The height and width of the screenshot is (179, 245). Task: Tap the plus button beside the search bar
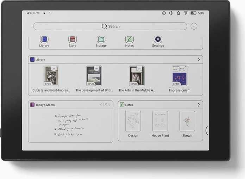pyautogui.click(x=194, y=26)
